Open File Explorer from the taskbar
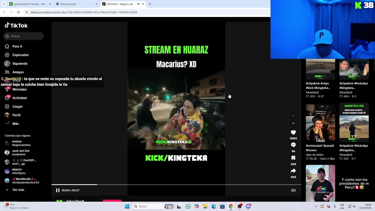The image size is (375, 211). (x=205, y=206)
